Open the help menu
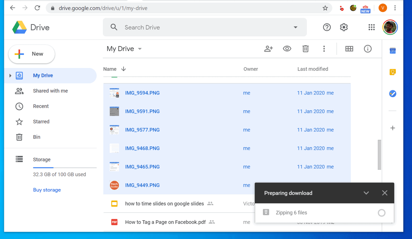This screenshot has width=412, height=239. (327, 27)
